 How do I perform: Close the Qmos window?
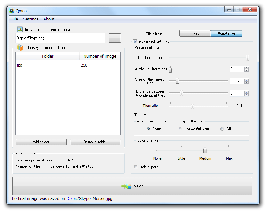250,9
